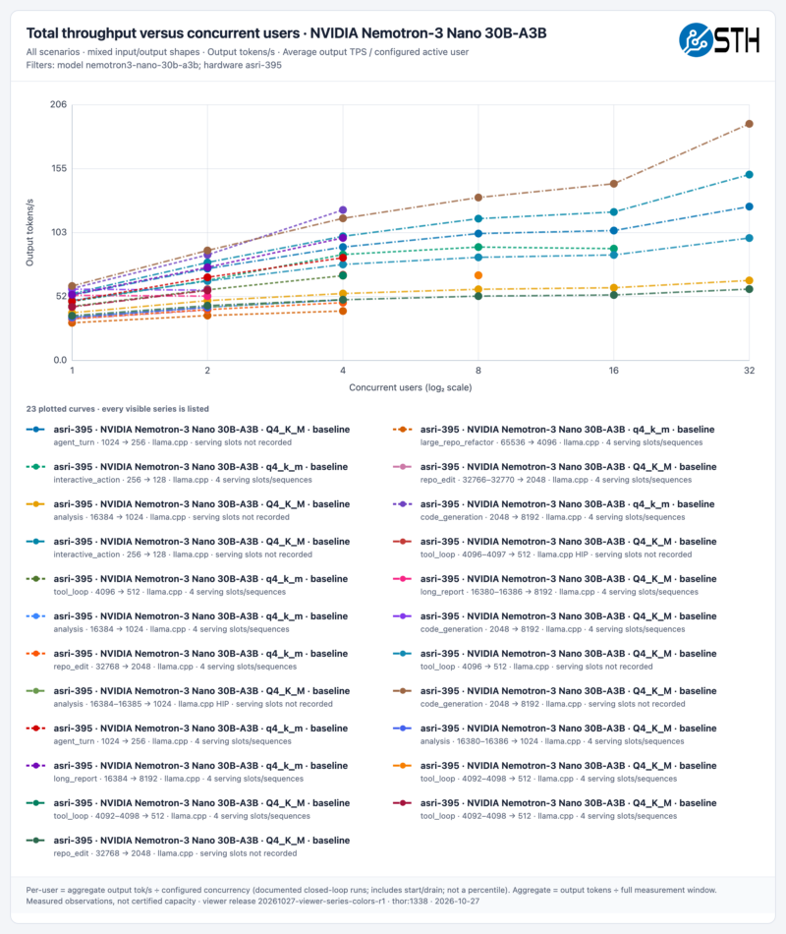
Task: Click the brown code_generation not recorded legend marker
Action: [x=403, y=691]
